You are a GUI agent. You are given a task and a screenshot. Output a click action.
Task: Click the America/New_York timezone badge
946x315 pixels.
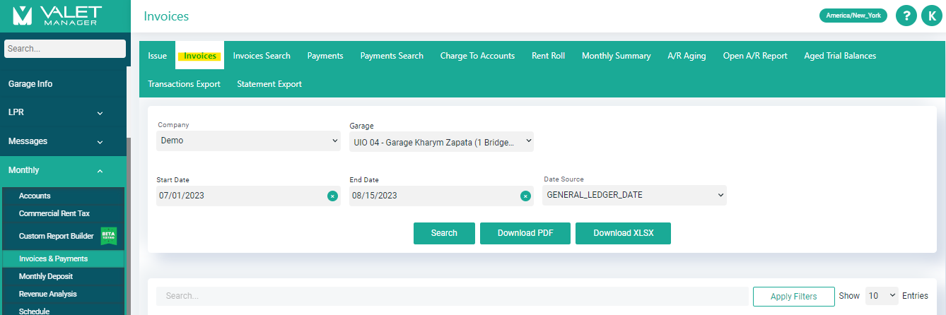pos(853,16)
